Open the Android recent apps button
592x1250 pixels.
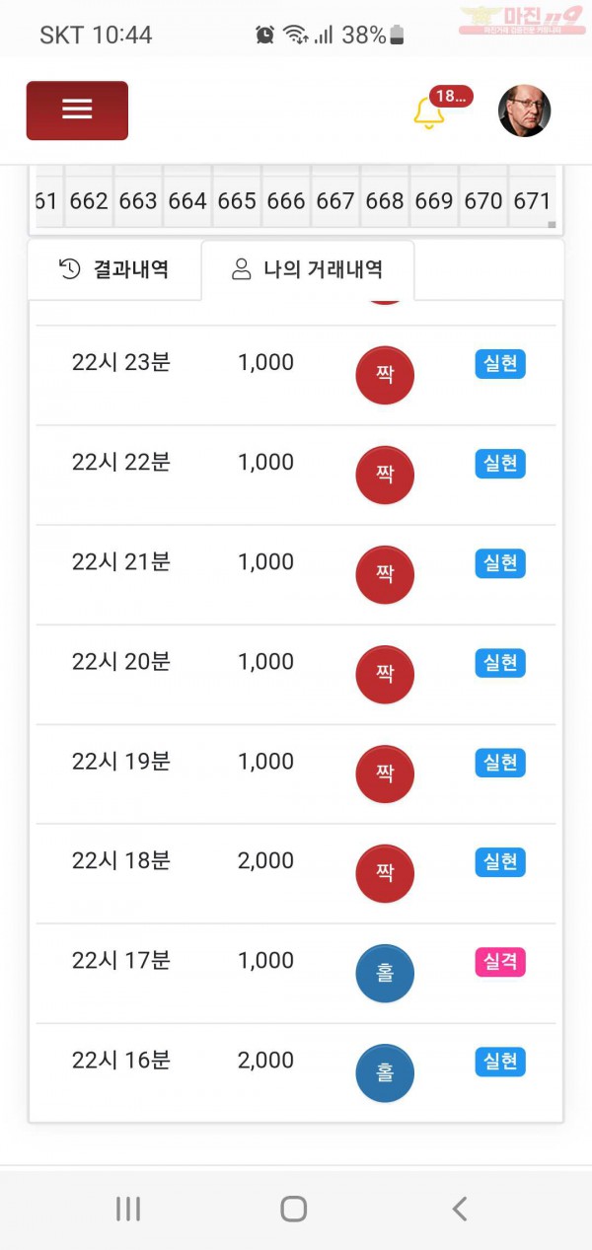pos(128,1209)
